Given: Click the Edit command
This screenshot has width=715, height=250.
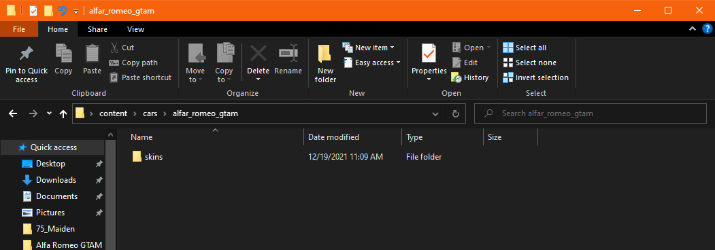Looking at the screenshot, I should tap(465, 62).
